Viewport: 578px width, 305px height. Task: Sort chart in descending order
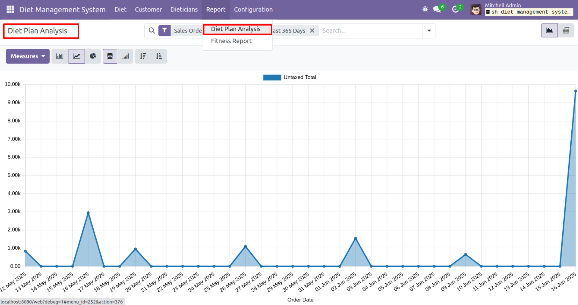143,56
